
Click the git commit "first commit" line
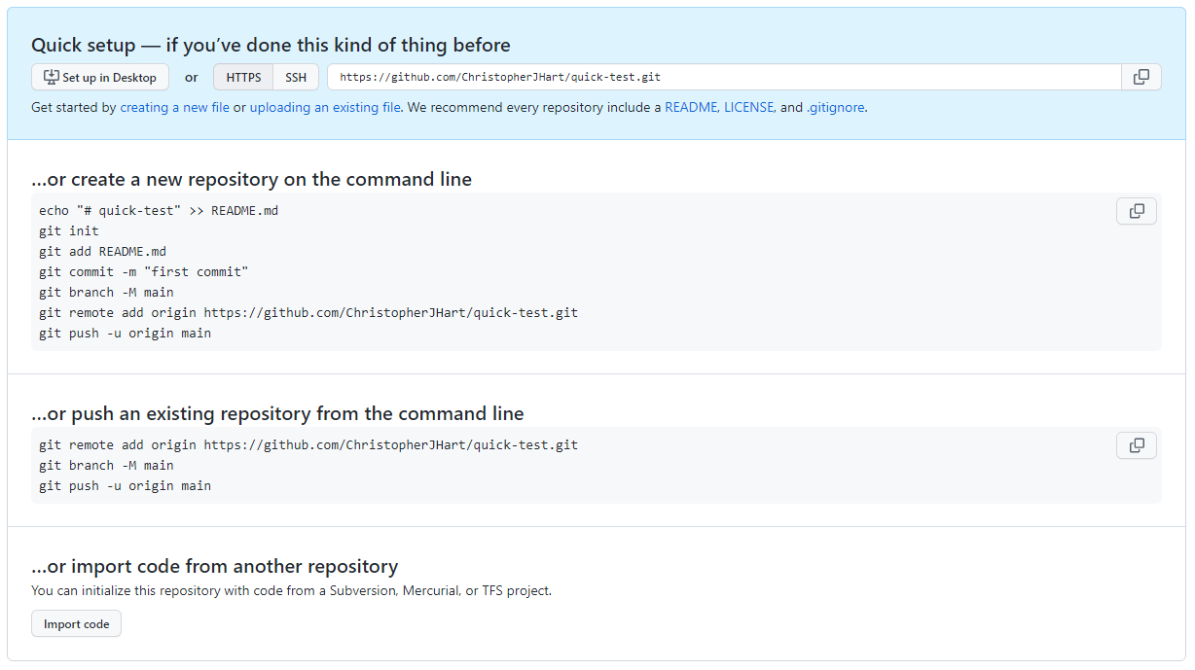click(144, 272)
